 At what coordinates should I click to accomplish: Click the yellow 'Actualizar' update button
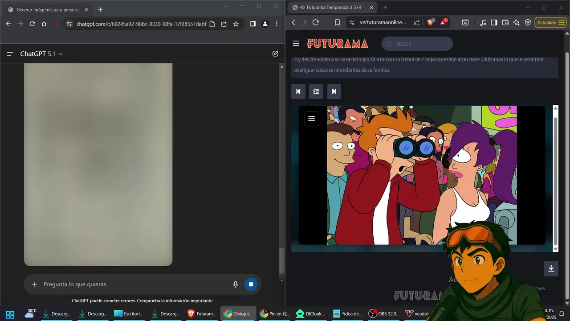tap(550, 22)
